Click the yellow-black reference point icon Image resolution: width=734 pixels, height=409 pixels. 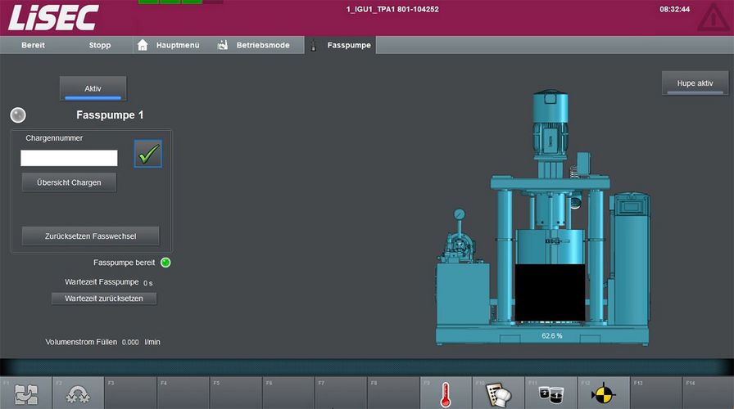(603, 393)
